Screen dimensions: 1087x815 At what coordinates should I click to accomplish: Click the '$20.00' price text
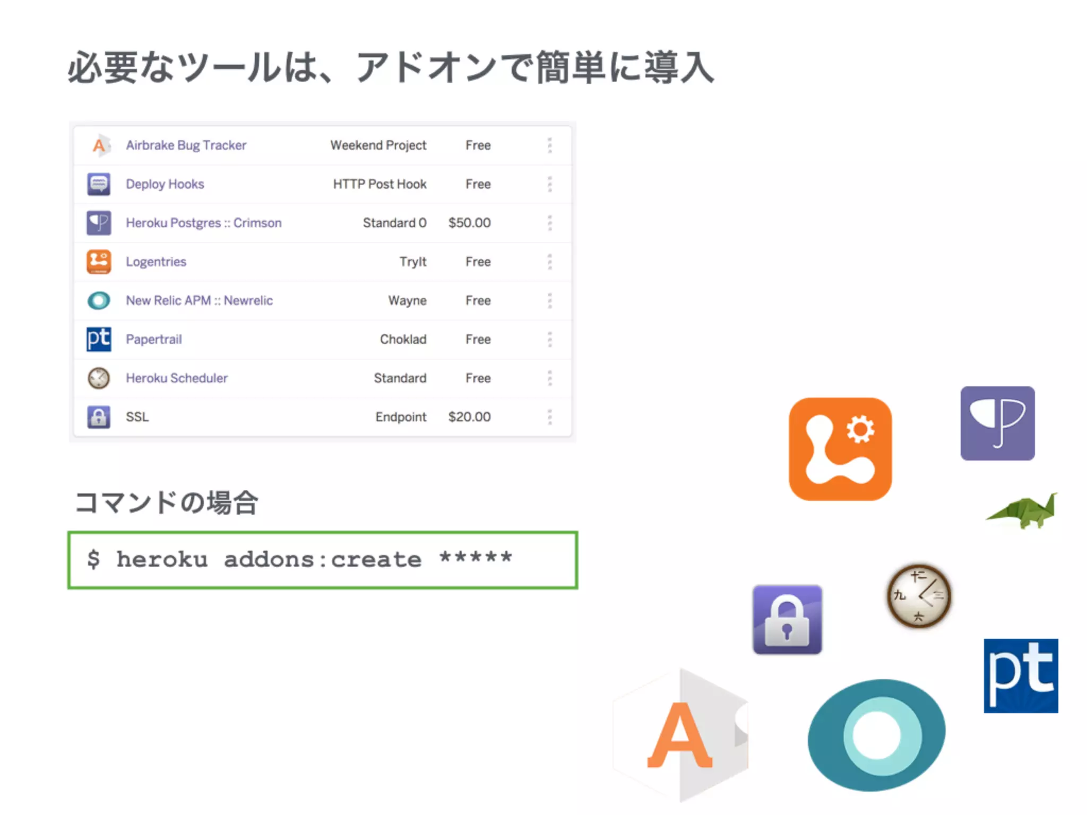coord(470,417)
